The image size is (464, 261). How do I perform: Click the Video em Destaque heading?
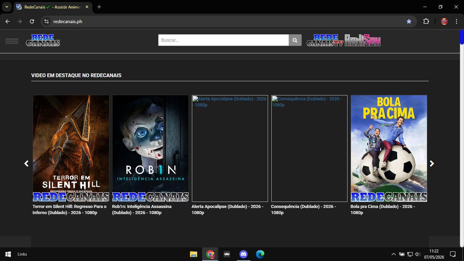pos(76,75)
